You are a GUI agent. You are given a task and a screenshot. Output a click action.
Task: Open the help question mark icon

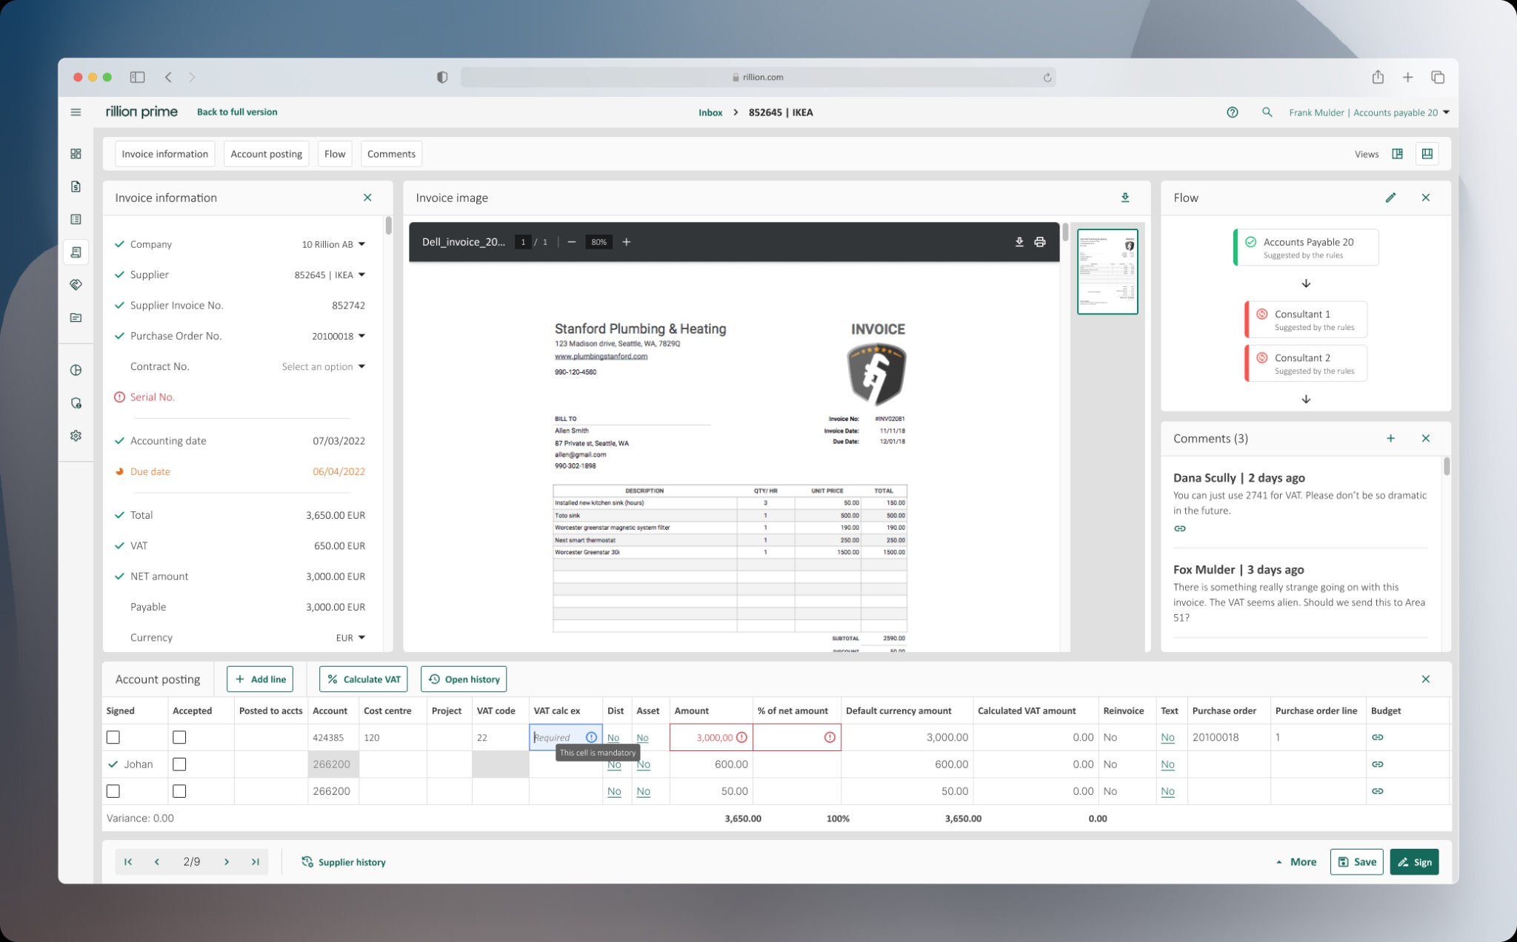point(1232,112)
